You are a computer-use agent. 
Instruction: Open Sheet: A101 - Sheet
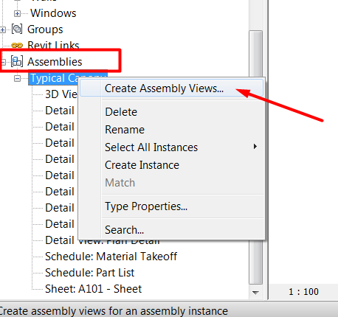94,289
